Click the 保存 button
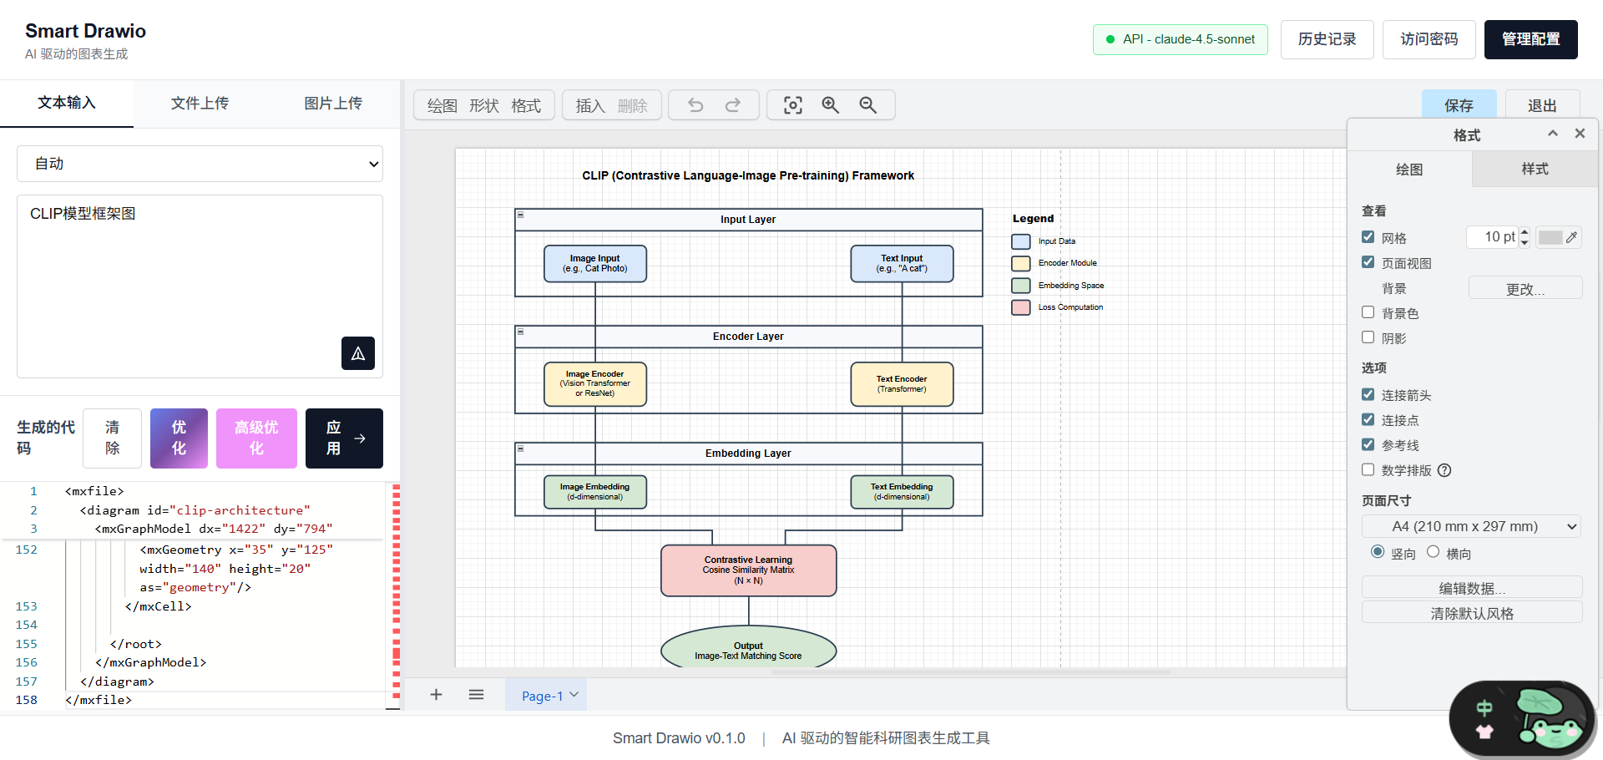 click(x=1459, y=105)
